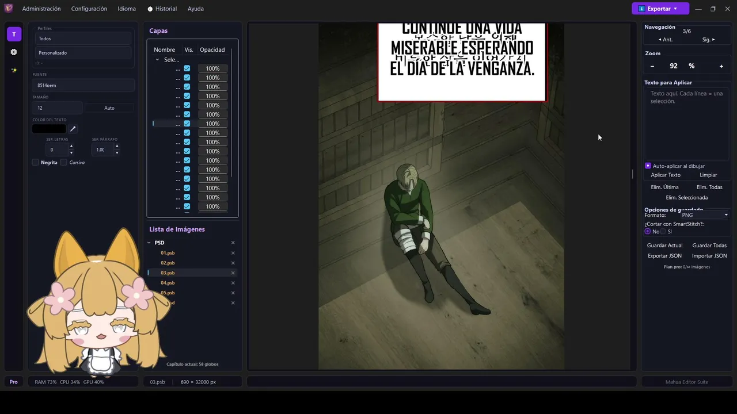Zoom in with the plus button
The width and height of the screenshot is (737, 414).
721,66
